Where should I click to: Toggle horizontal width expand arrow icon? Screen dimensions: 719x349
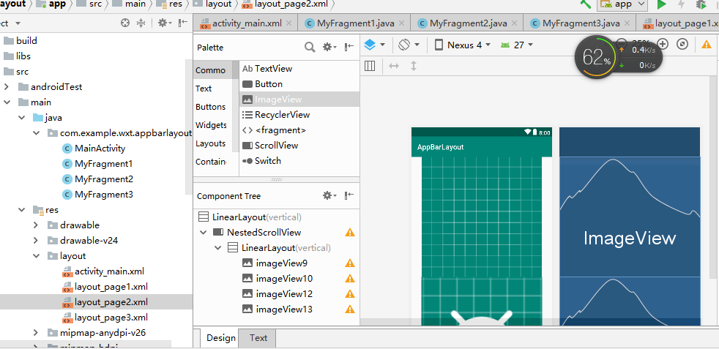click(x=394, y=66)
